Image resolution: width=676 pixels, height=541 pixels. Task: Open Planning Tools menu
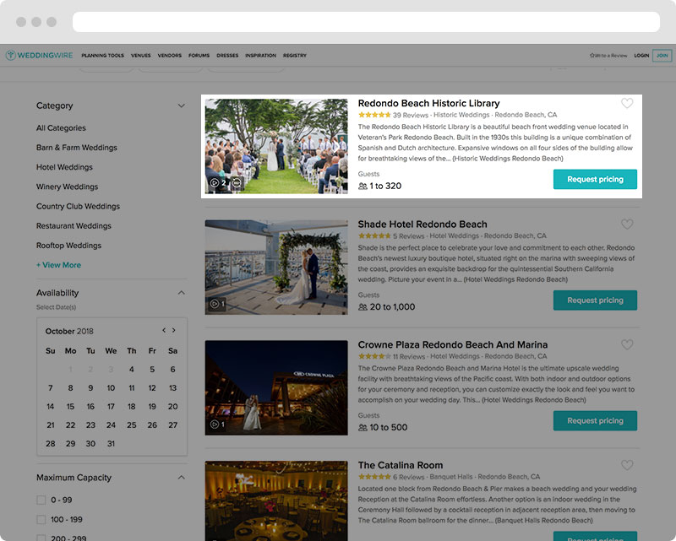point(102,56)
